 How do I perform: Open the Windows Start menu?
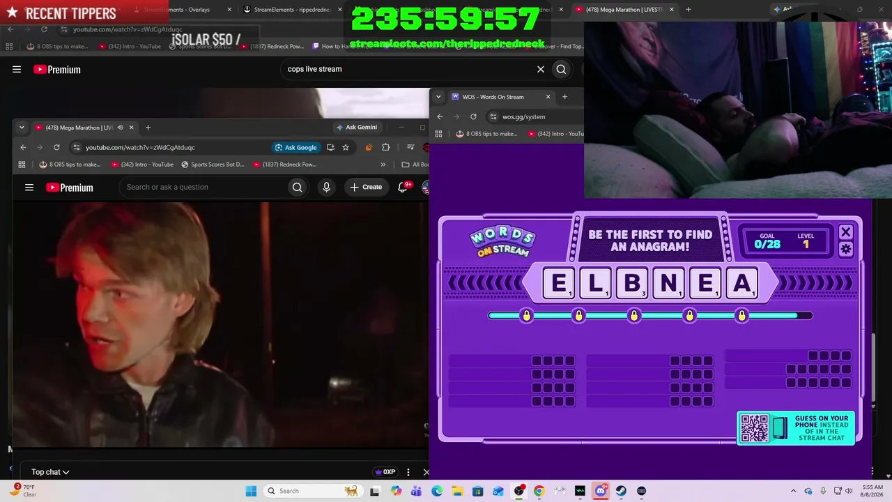point(251,491)
